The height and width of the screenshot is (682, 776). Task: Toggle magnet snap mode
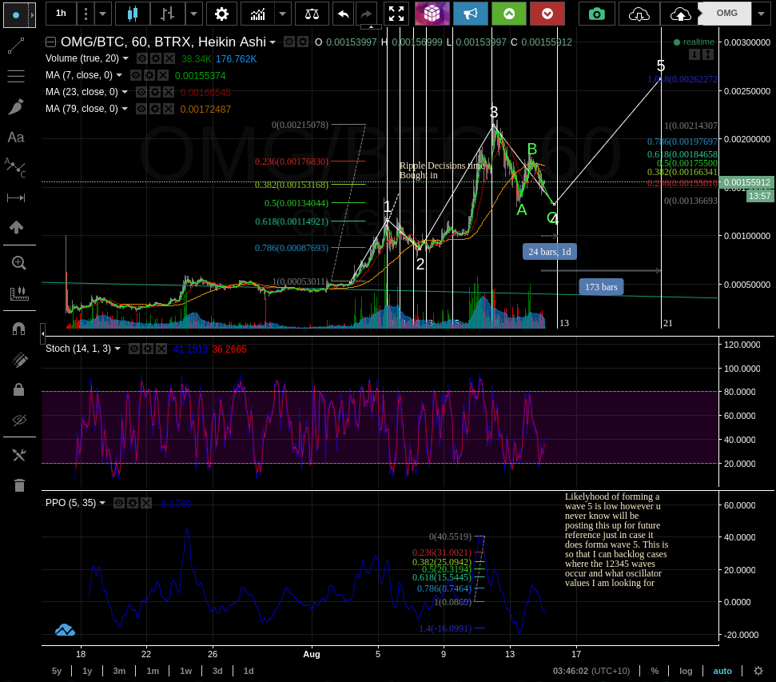[19, 329]
